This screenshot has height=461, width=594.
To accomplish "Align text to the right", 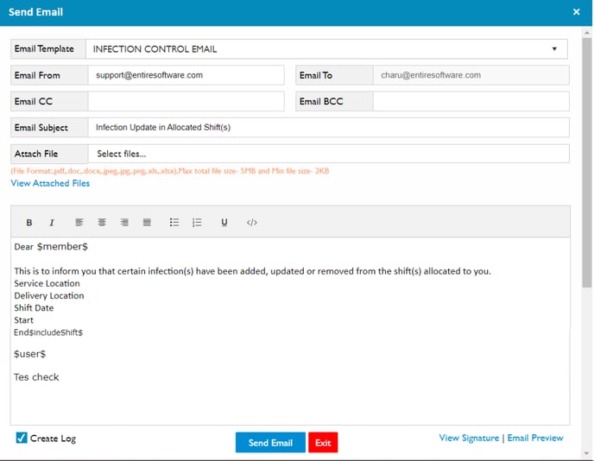I will pos(124,223).
